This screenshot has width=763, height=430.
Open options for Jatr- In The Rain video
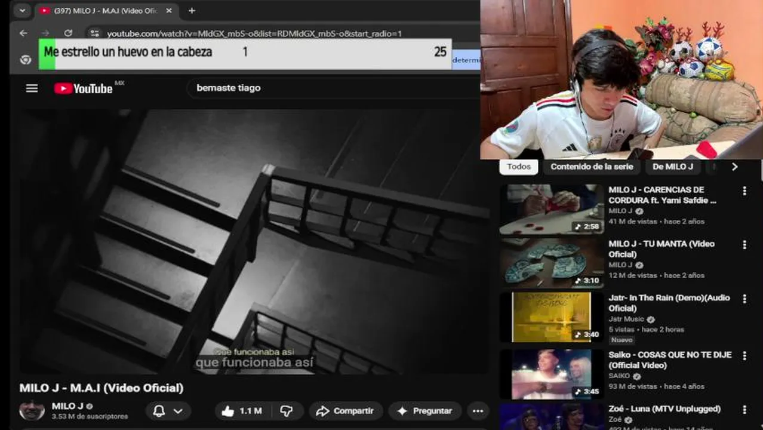click(x=744, y=299)
